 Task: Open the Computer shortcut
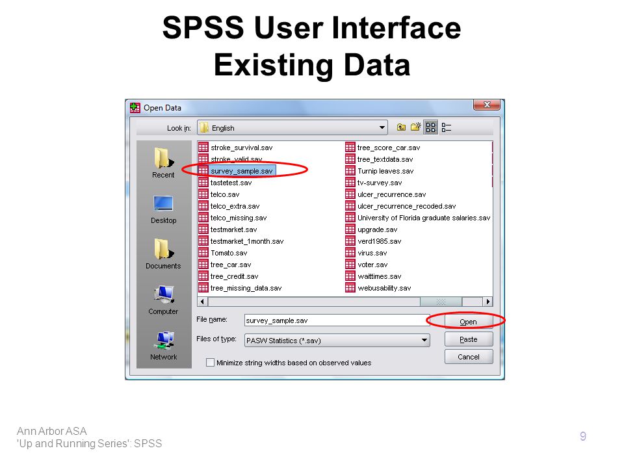point(163,300)
